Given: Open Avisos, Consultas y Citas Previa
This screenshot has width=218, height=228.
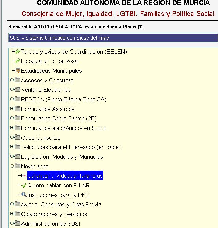Looking at the screenshot, I should tap(61, 205).
